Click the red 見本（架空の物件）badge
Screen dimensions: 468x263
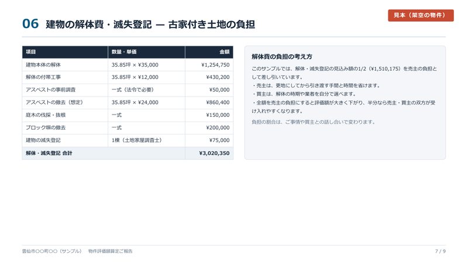pyautogui.click(x=421, y=15)
